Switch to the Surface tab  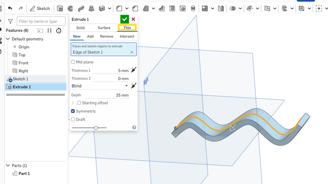[104, 28]
